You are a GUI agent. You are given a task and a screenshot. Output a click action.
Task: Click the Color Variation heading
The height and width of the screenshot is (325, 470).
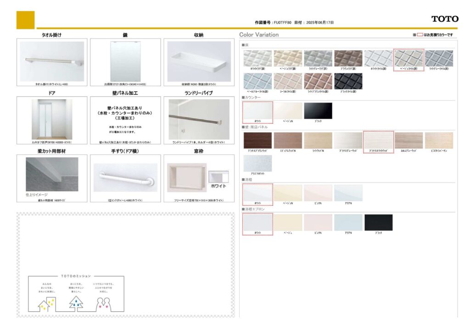click(259, 35)
